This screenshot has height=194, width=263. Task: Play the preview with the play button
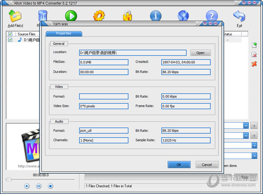(x=26, y=186)
